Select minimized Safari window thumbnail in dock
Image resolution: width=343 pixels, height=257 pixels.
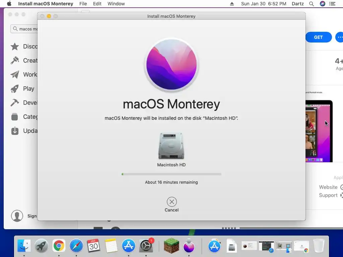pyautogui.click(x=266, y=246)
